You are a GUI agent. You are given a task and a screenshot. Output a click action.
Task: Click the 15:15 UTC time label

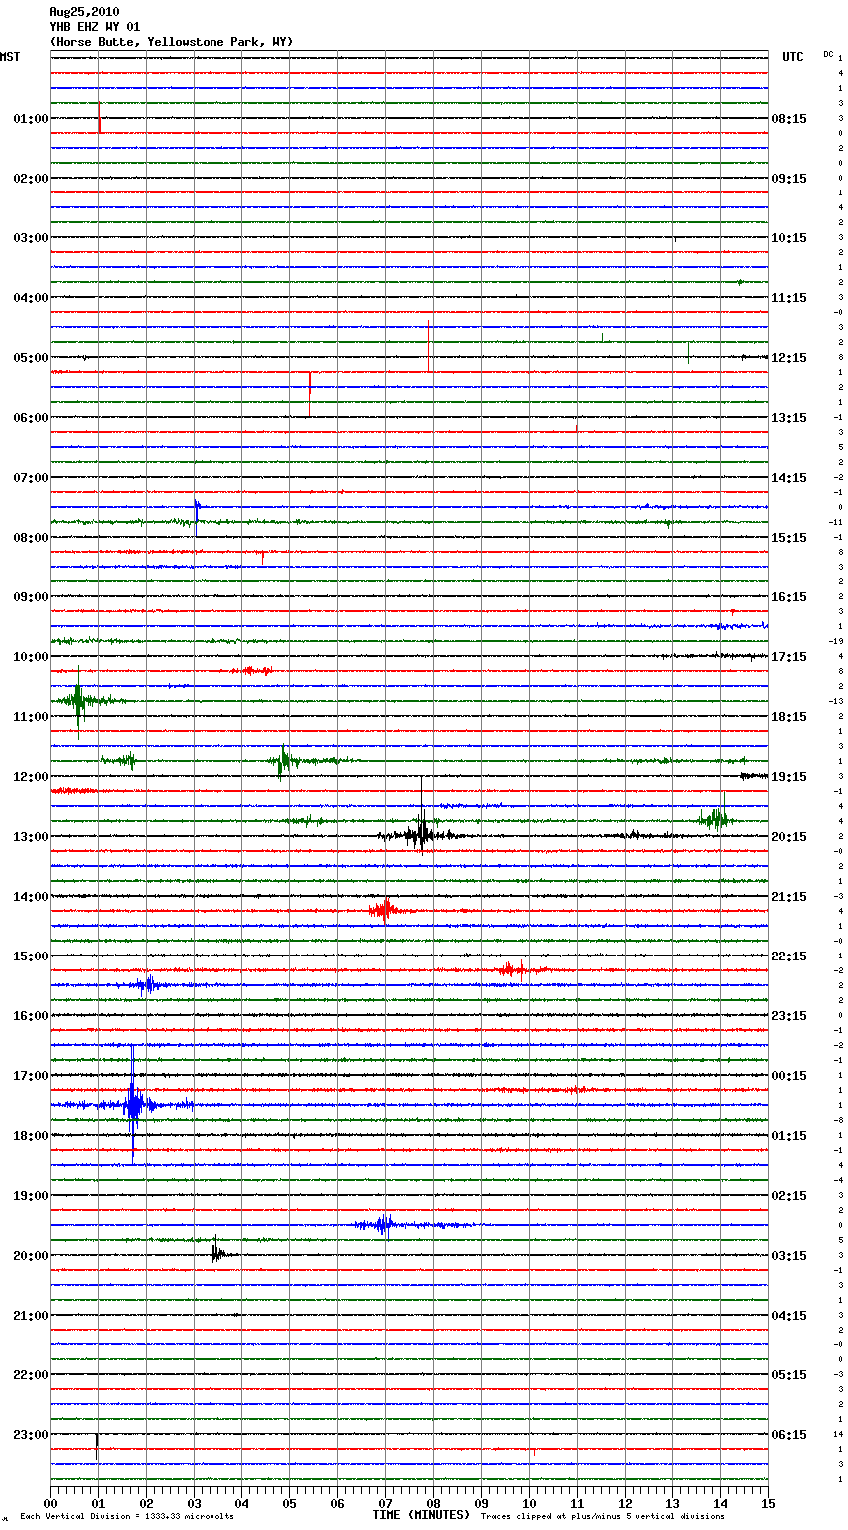pos(789,538)
